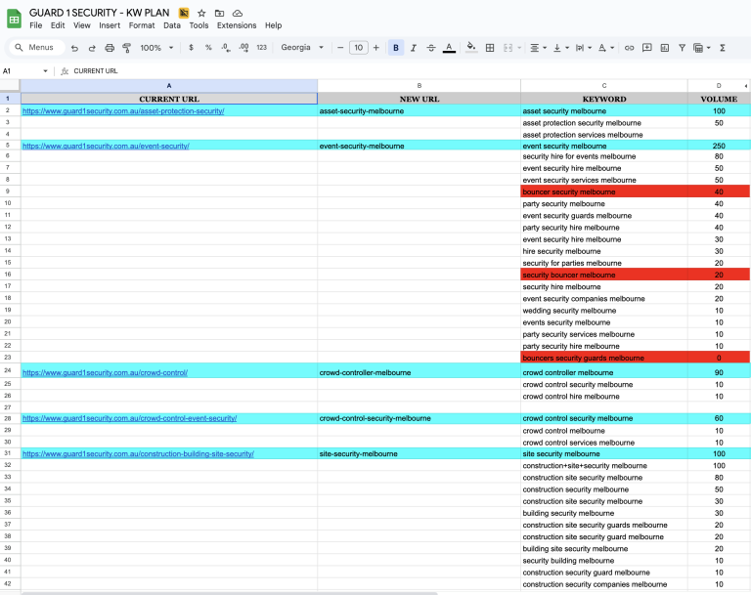The image size is (751, 595).
Task: Click the insert chart icon
Action: 664,47
